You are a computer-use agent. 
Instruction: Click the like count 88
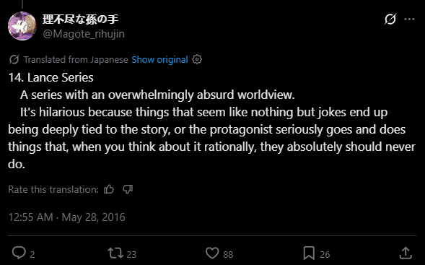[228, 254]
